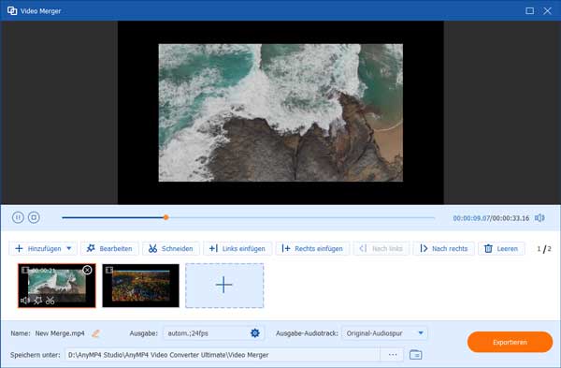Click the Nach links button

point(381,248)
